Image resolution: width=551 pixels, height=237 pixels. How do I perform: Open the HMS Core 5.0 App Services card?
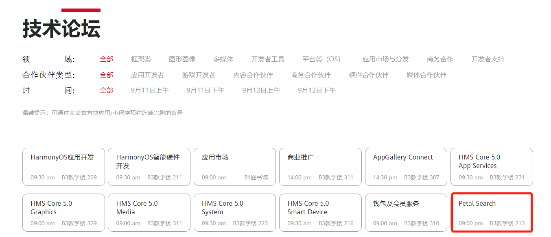point(492,167)
